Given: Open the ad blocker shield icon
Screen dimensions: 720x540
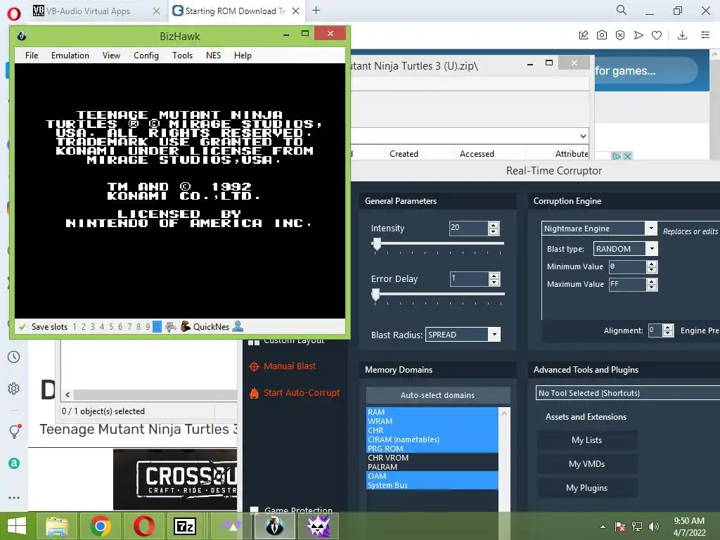Looking at the screenshot, I should click(620, 35).
